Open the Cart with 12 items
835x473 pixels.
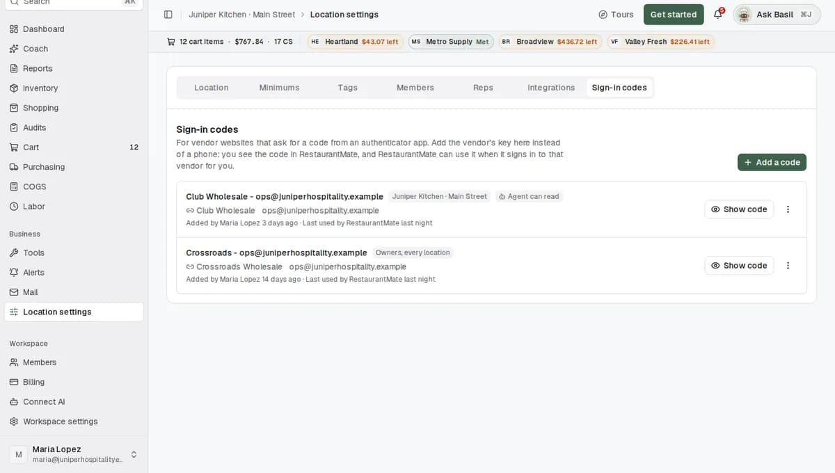coord(74,147)
